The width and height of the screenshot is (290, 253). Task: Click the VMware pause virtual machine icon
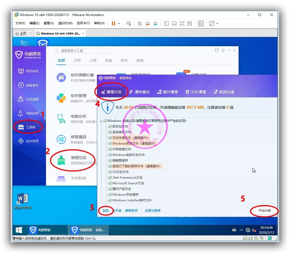click(113, 23)
